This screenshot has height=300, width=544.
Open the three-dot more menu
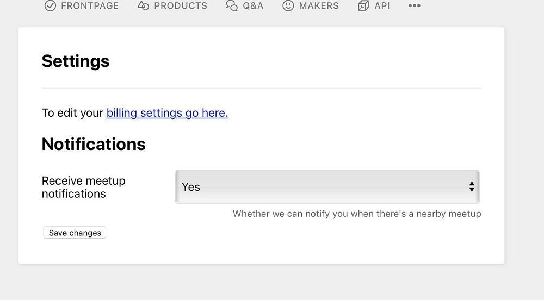tap(415, 6)
